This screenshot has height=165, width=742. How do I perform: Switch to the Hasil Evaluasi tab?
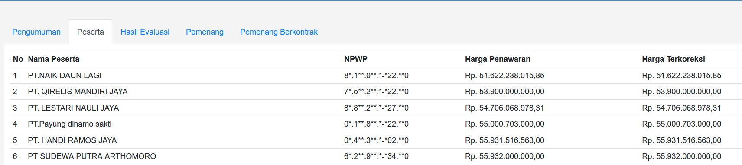tap(145, 32)
